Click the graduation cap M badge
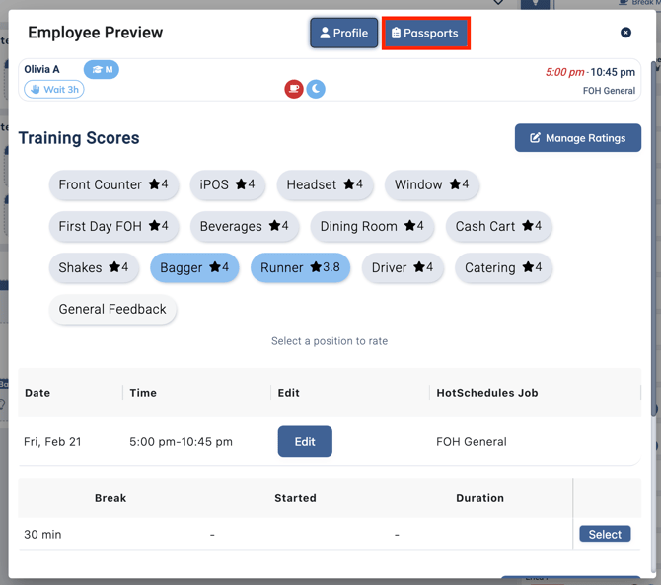The width and height of the screenshot is (661, 585). [102, 70]
